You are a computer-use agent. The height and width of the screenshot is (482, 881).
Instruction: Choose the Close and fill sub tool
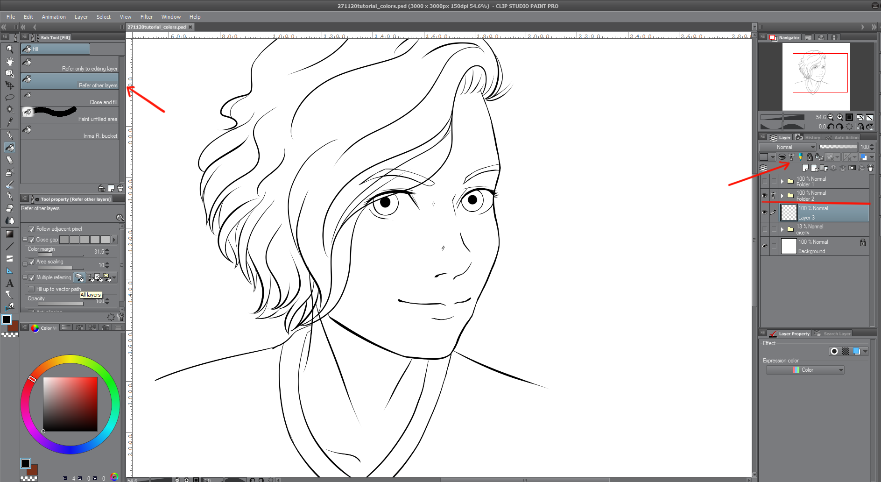pos(70,99)
